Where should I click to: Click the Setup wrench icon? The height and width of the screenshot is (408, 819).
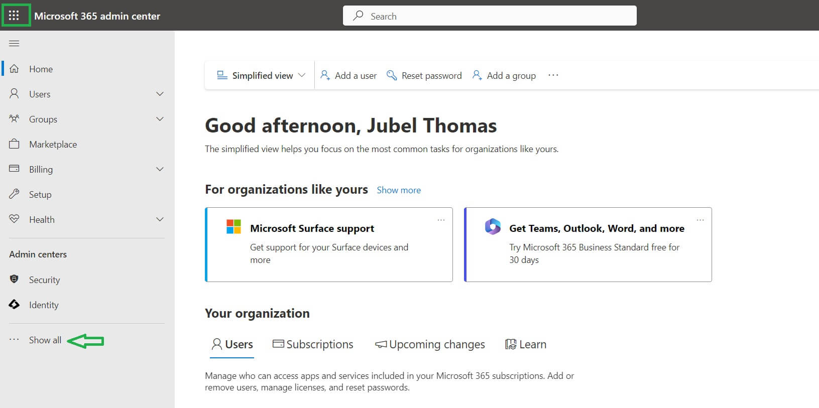coord(14,194)
